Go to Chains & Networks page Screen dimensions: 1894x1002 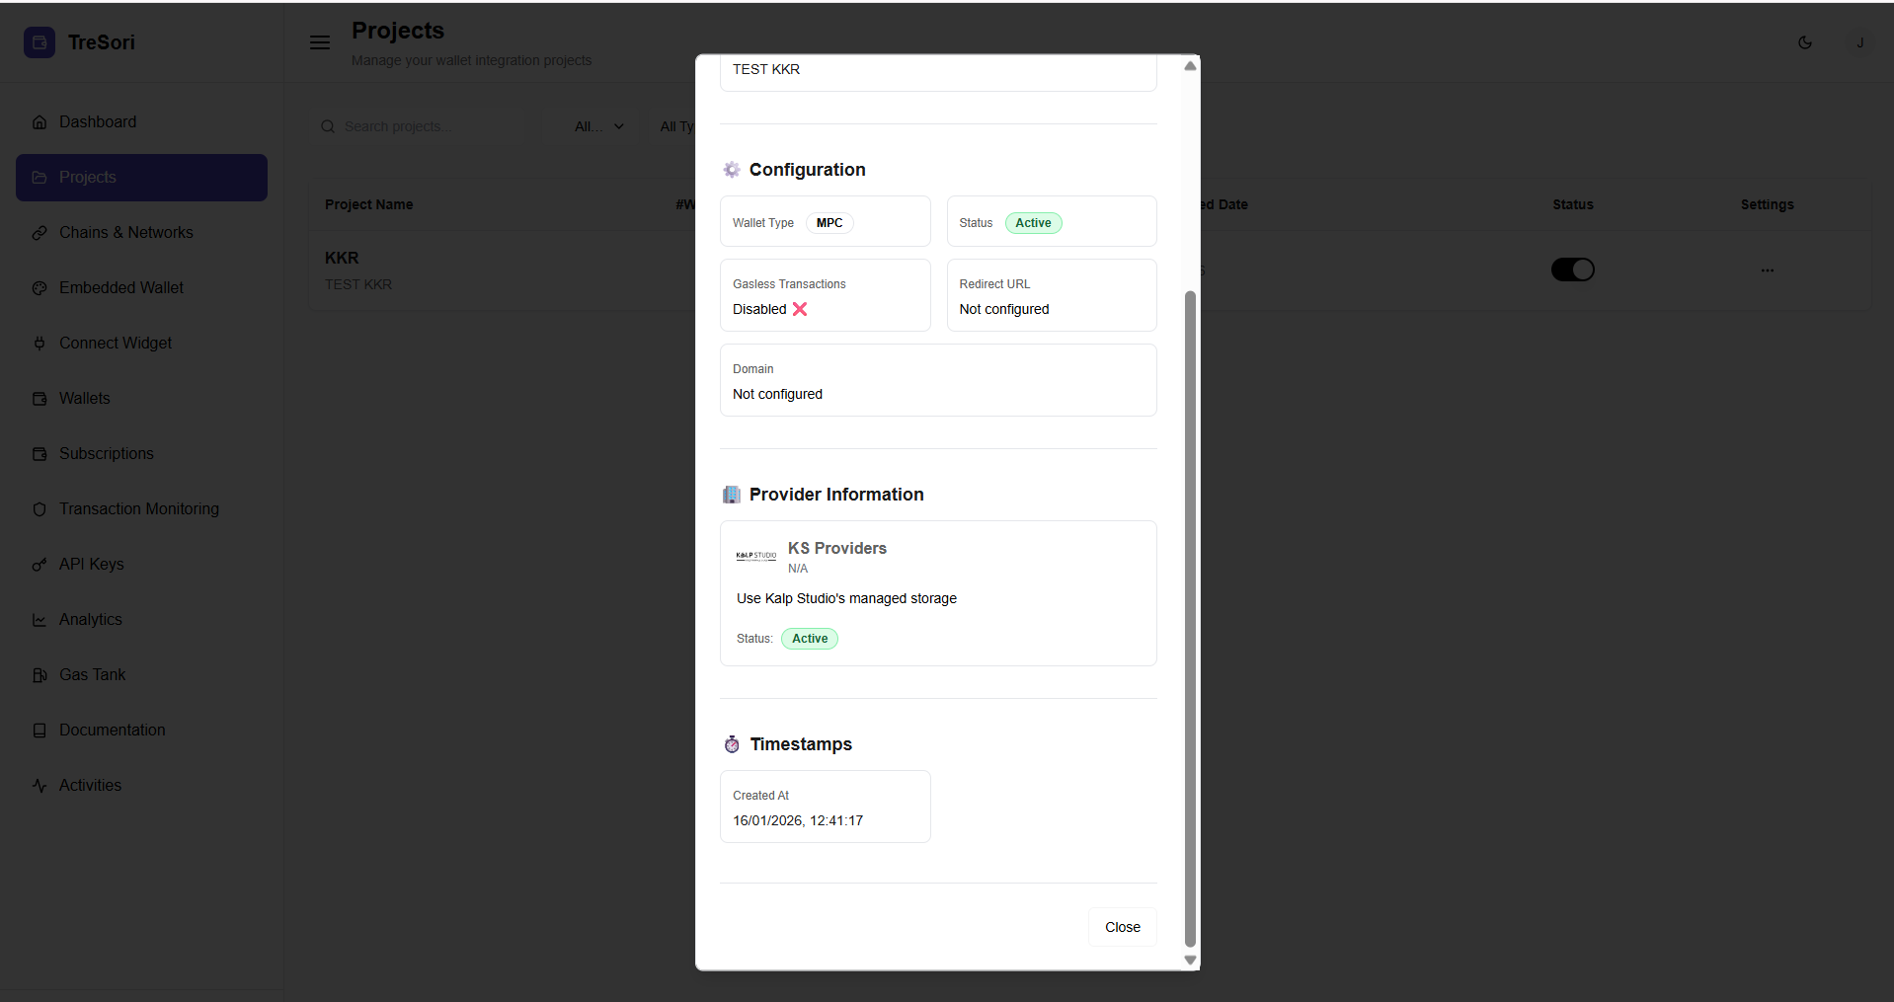(125, 233)
